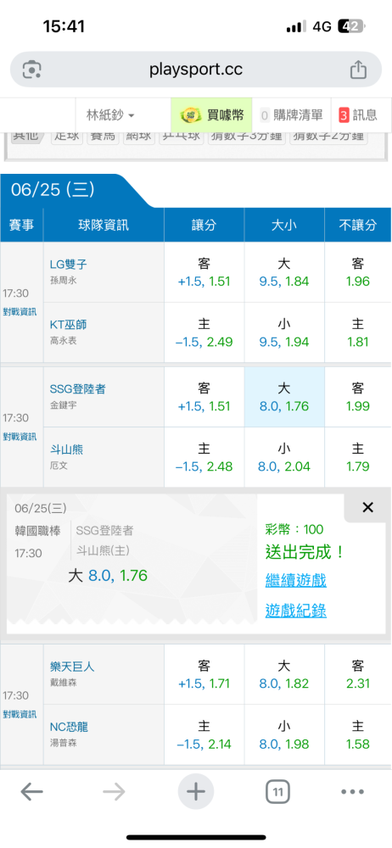Open a new tab with plus button
The width and height of the screenshot is (392, 848).
click(196, 792)
